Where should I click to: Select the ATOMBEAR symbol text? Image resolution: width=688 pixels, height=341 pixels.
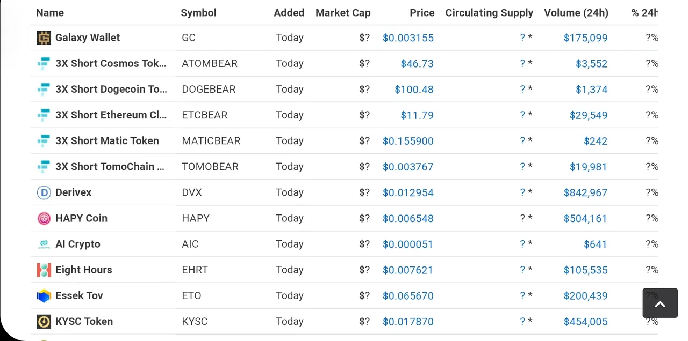click(x=210, y=63)
